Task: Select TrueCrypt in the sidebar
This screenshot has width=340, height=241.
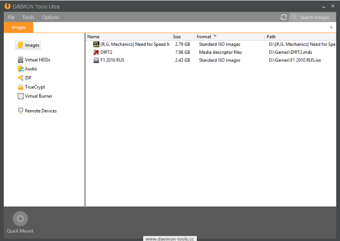Action: (x=34, y=87)
